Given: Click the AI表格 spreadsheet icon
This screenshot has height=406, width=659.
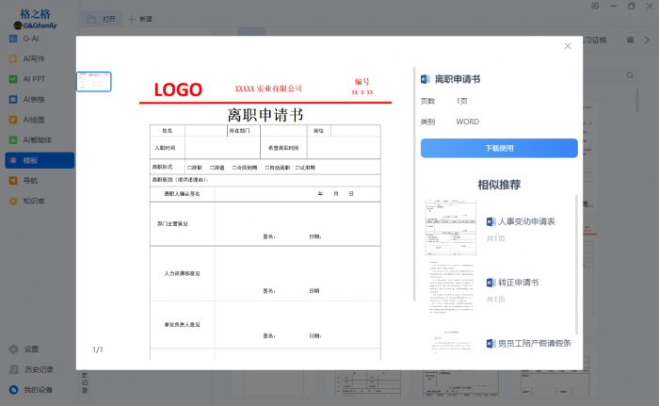Looking at the screenshot, I should pos(14,99).
